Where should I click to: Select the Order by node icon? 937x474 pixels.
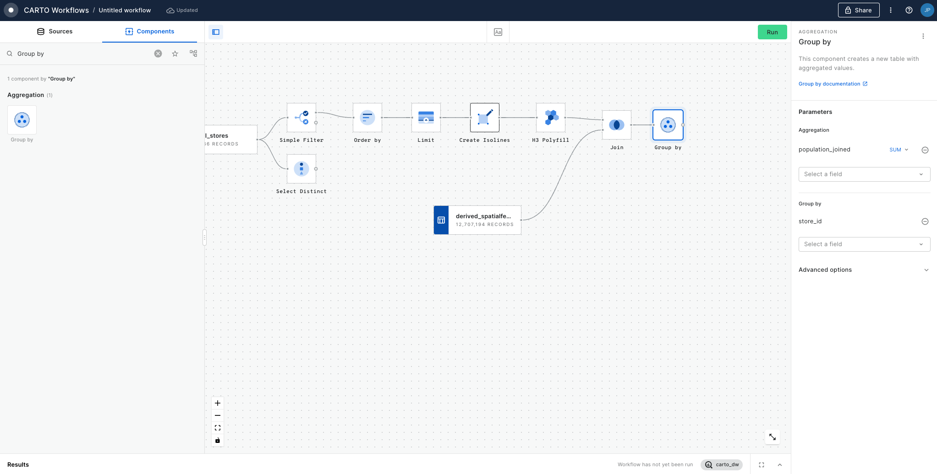(367, 118)
